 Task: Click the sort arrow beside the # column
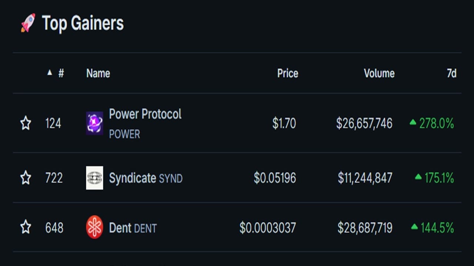coord(50,73)
